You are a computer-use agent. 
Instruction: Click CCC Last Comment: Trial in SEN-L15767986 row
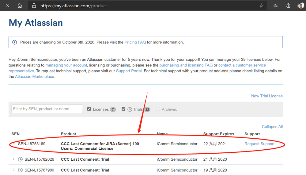[x=85, y=170]
